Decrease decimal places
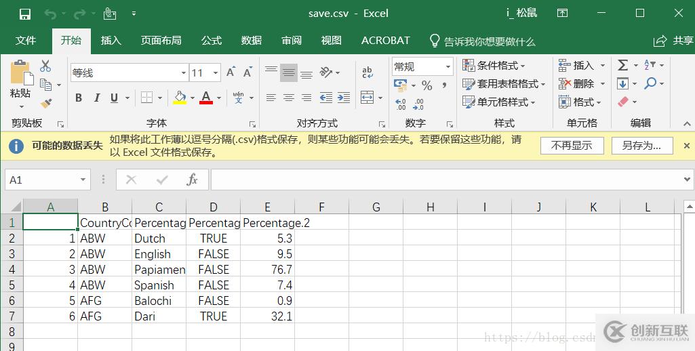The image size is (695, 351). pos(418,104)
